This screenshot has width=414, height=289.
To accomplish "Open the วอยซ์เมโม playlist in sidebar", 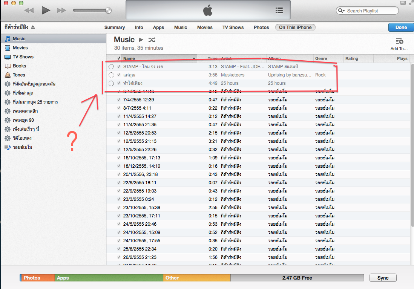I will pyautogui.click(x=53, y=147).
